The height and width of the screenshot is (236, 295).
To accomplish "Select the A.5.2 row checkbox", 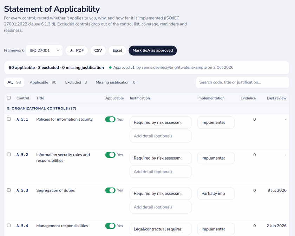I will [9, 154].
